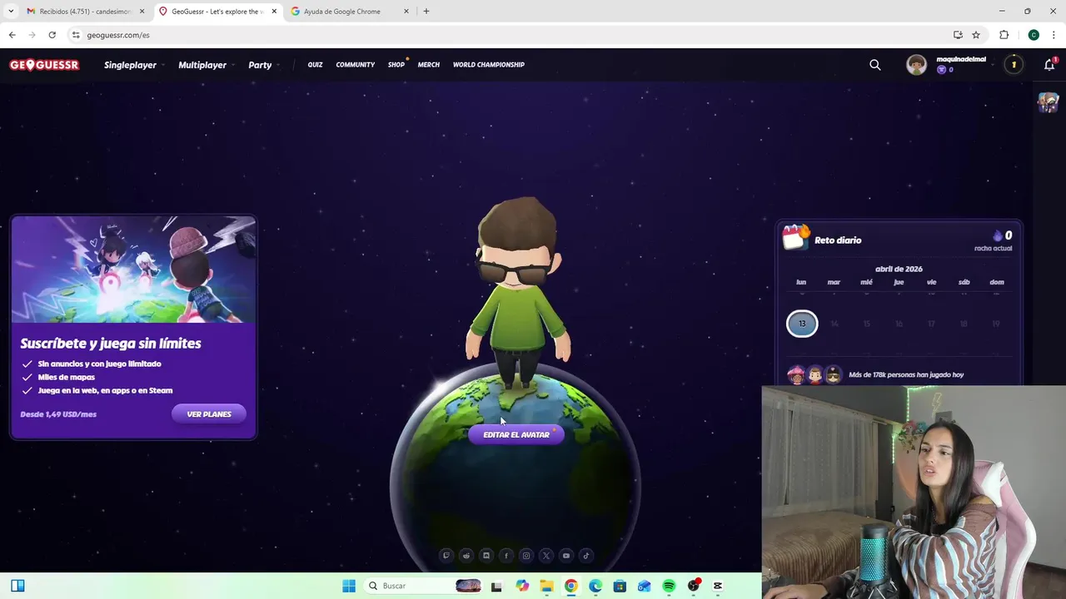This screenshot has height=599, width=1066.
Task: Open the Instagram social link
Action: point(526,556)
